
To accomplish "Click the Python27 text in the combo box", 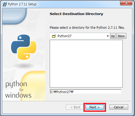I will click(64, 36).
